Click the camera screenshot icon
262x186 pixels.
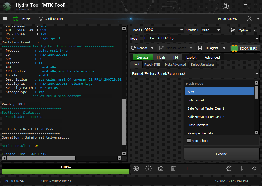coord(161,168)
